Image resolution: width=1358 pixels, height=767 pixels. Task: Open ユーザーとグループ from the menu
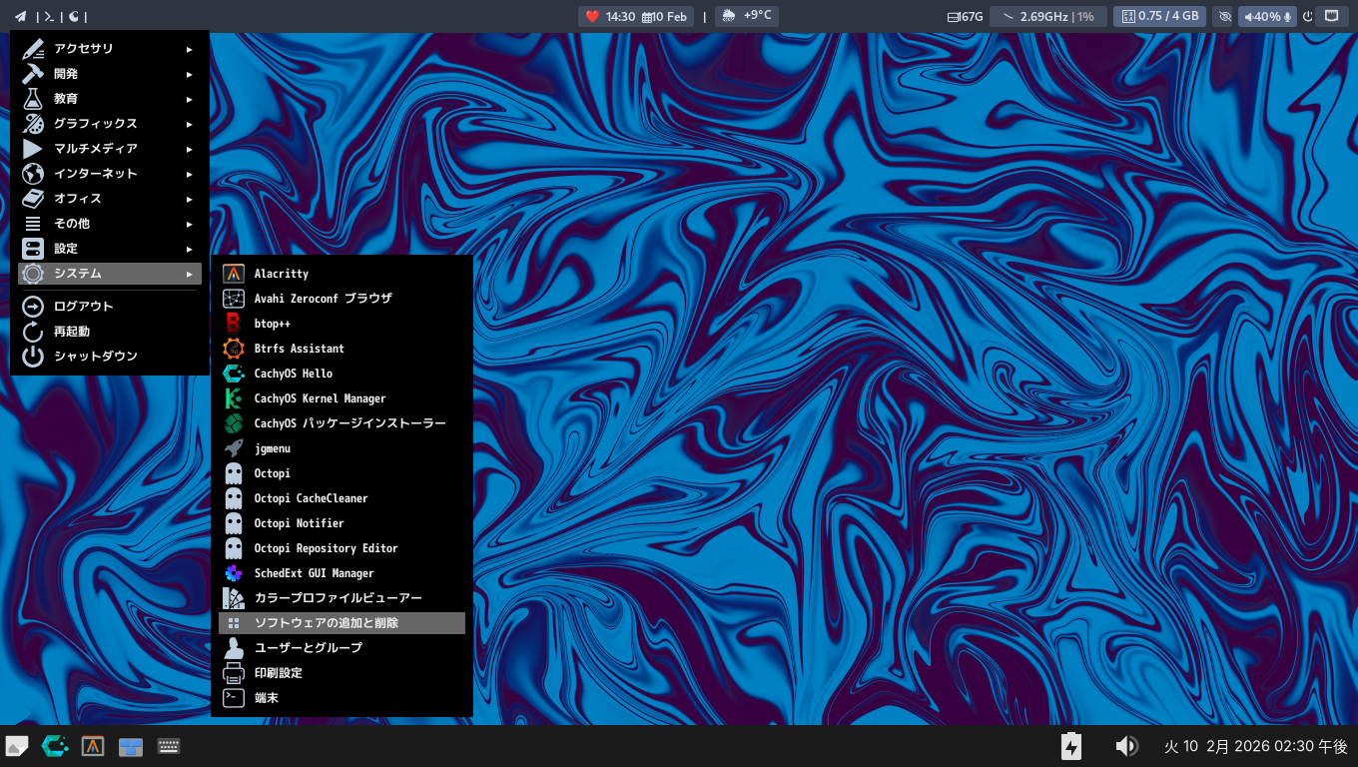click(308, 648)
